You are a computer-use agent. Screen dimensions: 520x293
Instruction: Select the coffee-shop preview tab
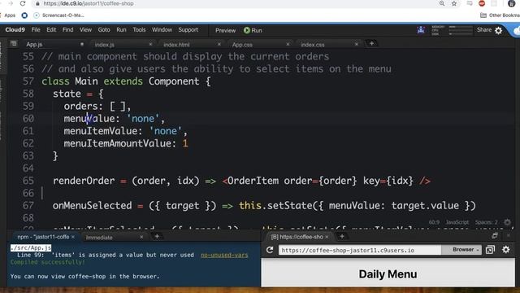click(297, 237)
